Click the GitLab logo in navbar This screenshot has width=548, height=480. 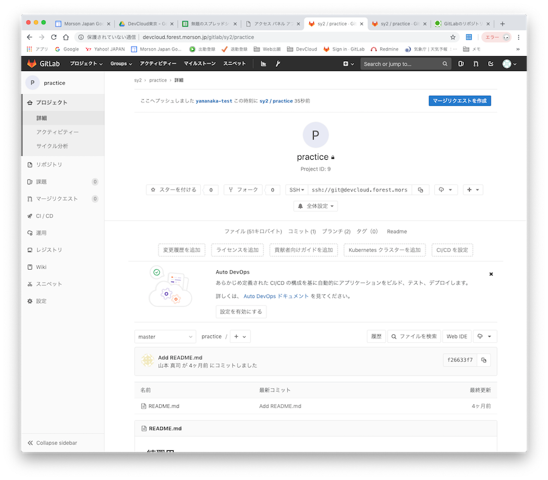coord(40,64)
